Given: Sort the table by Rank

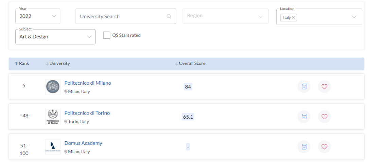Looking at the screenshot, I should coord(22,63).
